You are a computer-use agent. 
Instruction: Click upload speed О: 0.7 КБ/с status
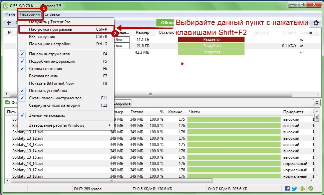[x=227, y=189]
